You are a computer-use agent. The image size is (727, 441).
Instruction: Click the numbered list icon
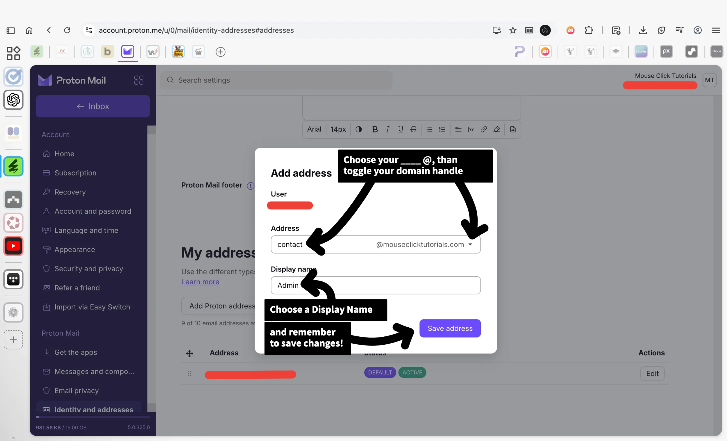442,129
